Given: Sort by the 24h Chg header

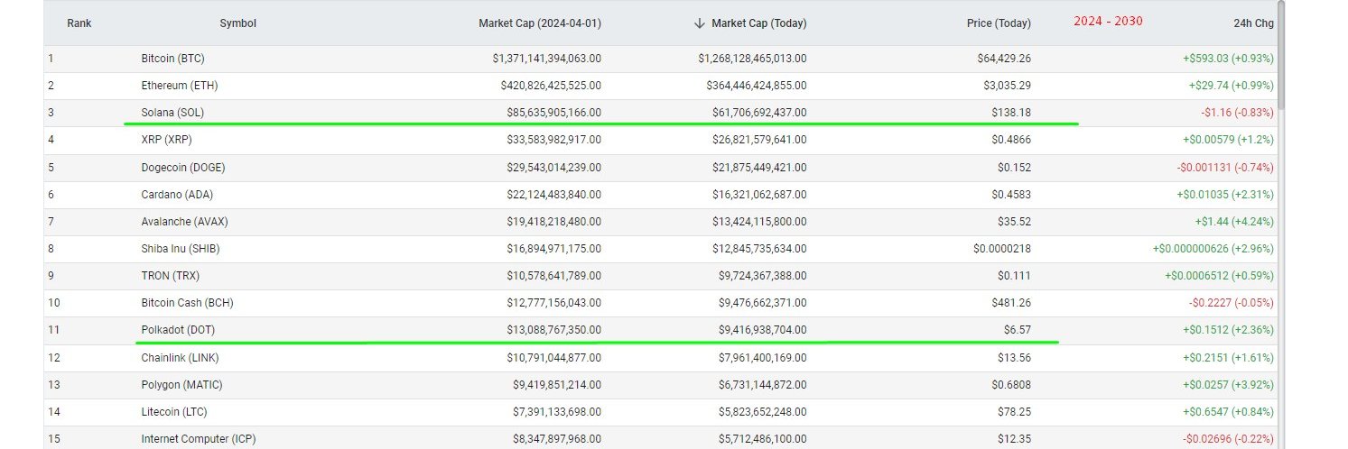Looking at the screenshot, I should pos(1253,23).
